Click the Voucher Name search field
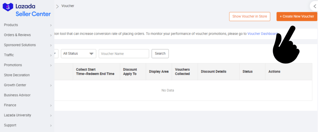The image size is (319, 132). [124, 54]
